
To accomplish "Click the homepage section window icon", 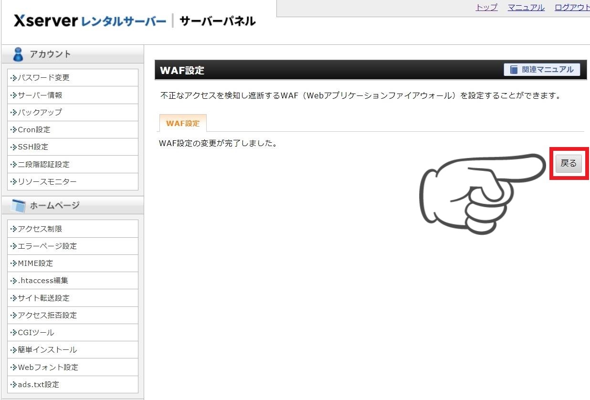I will (x=18, y=206).
